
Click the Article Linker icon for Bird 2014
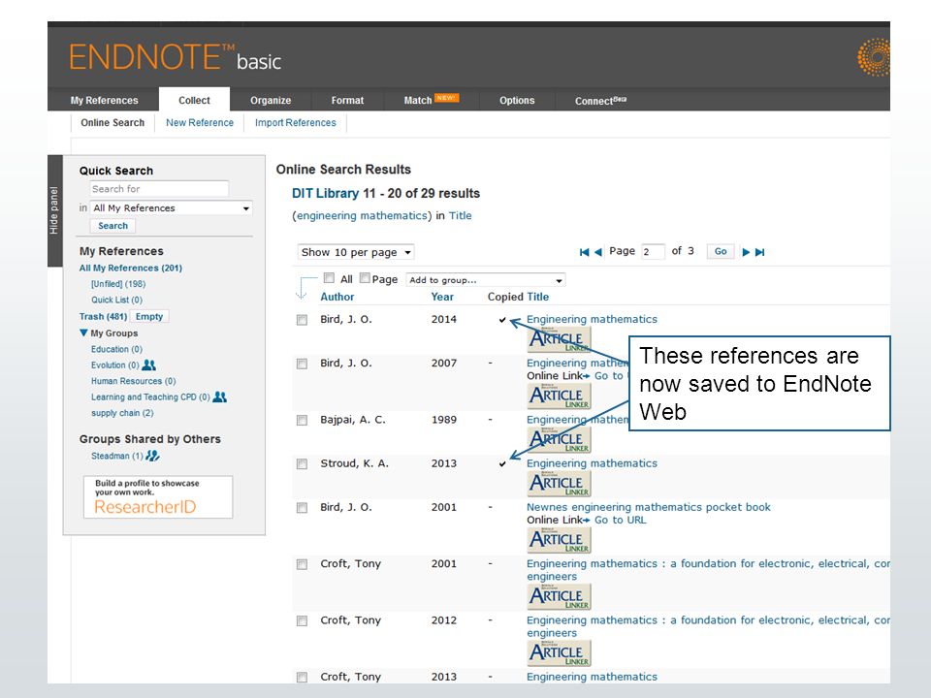(559, 339)
